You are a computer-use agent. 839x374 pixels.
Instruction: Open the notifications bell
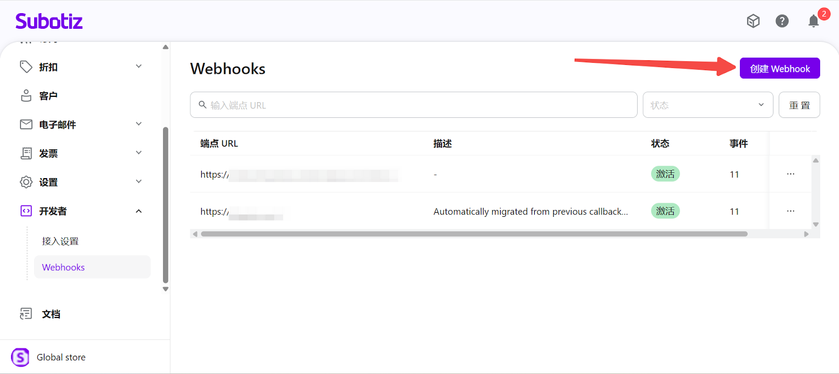[813, 21]
